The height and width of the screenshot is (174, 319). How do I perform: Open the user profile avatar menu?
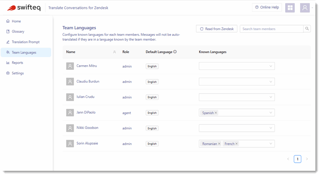305,8
